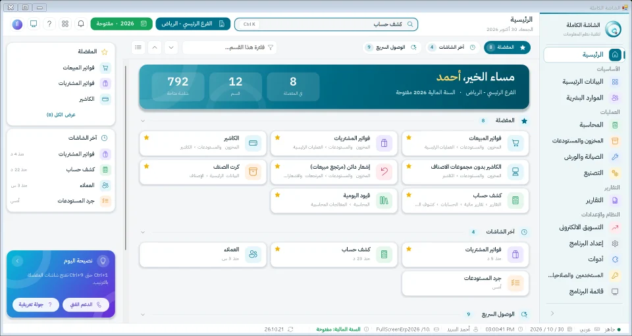
Task: Switch to the المفضلة tab
Action: 507,47
